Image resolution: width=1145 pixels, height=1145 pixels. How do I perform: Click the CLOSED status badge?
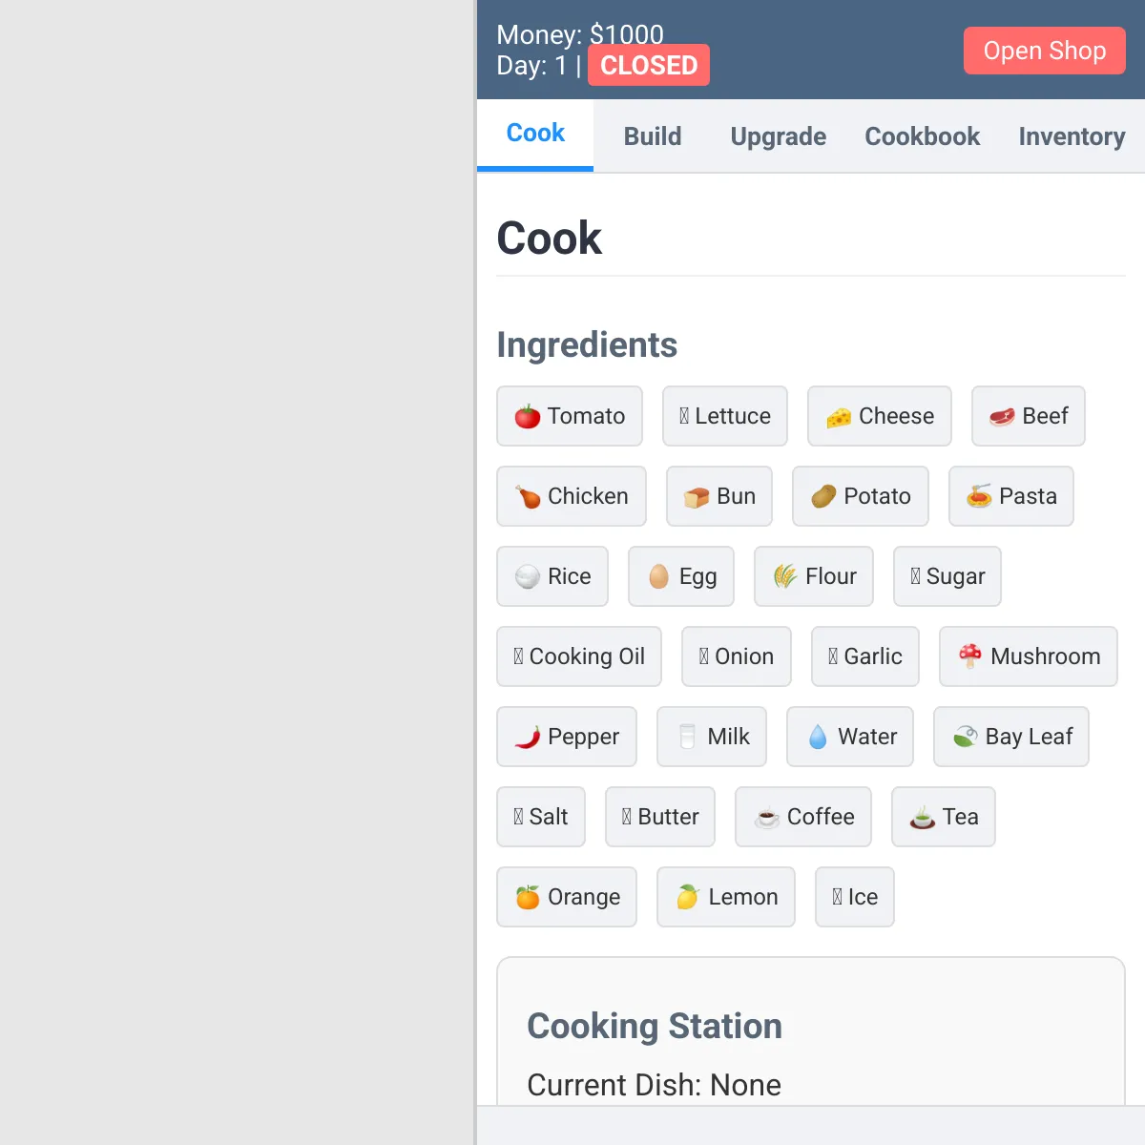point(649,65)
